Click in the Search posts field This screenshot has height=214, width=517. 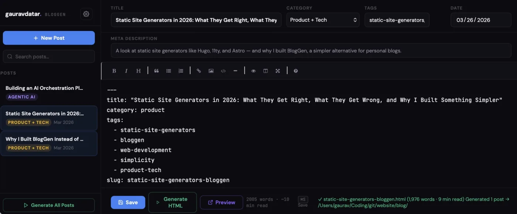(49, 56)
